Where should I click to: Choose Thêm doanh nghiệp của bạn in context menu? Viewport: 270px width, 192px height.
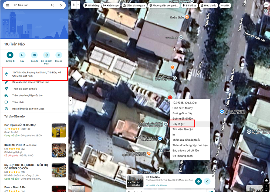coord(190,145)
